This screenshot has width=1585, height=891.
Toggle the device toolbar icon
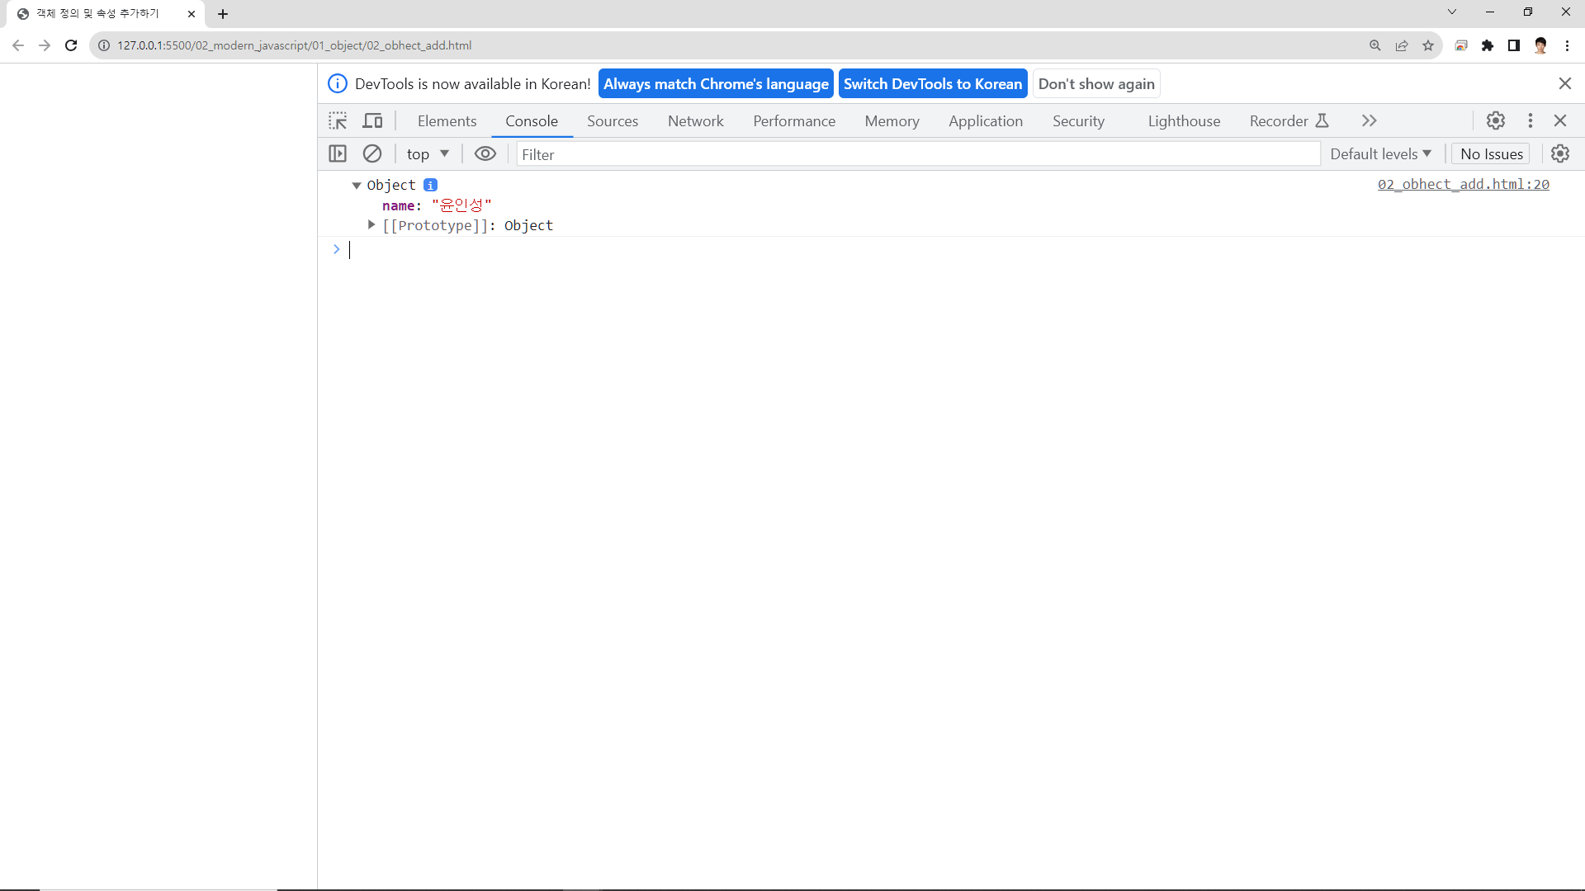[x=373, y=120]
